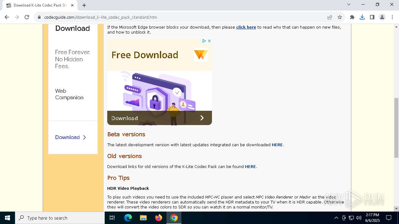Open a new browser tab
399x224 pixels.
tap(84, 5)
